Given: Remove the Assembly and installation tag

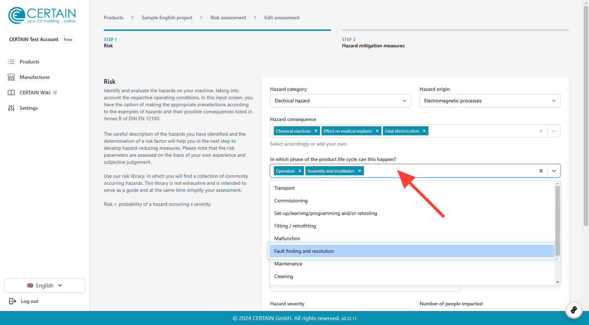Looking at the screenshot, I should [x=360, y=171].
